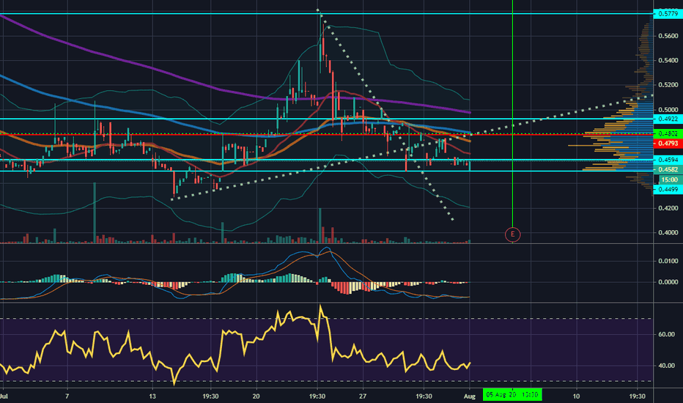Click the MACD histogram pane
This screenshot has height=403, width=683.
coord(327,273)
